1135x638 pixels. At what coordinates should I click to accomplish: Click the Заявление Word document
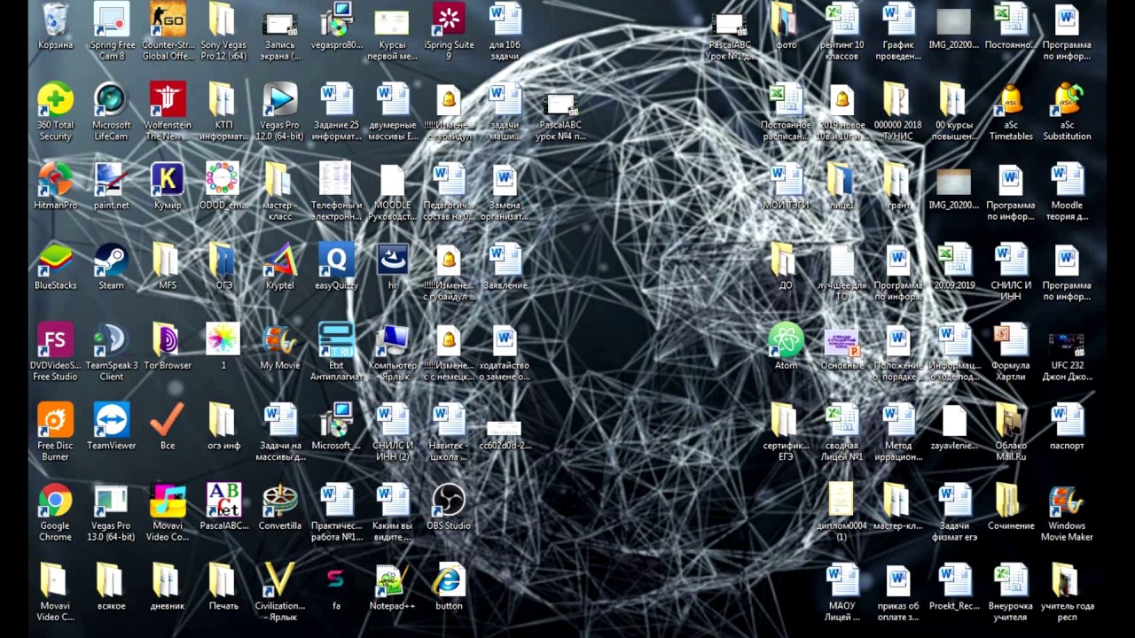(505, 267)
